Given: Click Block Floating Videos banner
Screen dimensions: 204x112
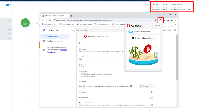Looking at the screenshot, I should click(x=143, y=31).
